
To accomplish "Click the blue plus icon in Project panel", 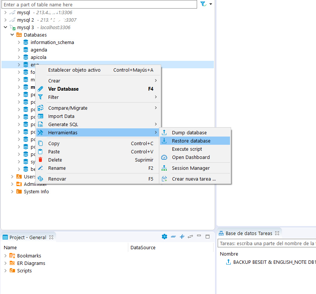I will [x=182, y=237].
